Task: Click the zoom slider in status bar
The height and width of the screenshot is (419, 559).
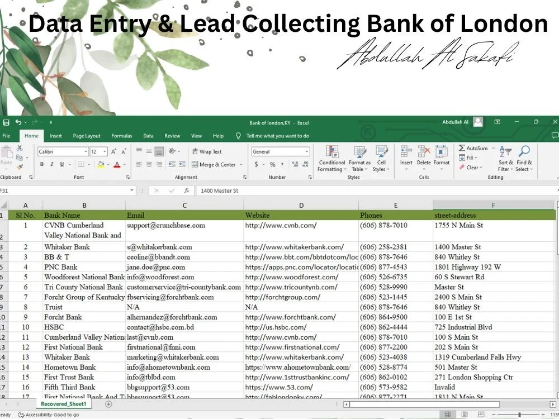Action: tap(519, 415)
